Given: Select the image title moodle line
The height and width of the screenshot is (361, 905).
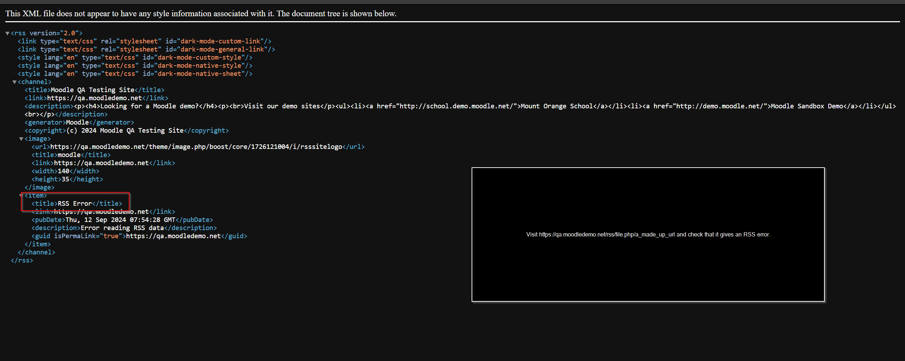Looking at the screenshot, I should click(x=71, y=155).
